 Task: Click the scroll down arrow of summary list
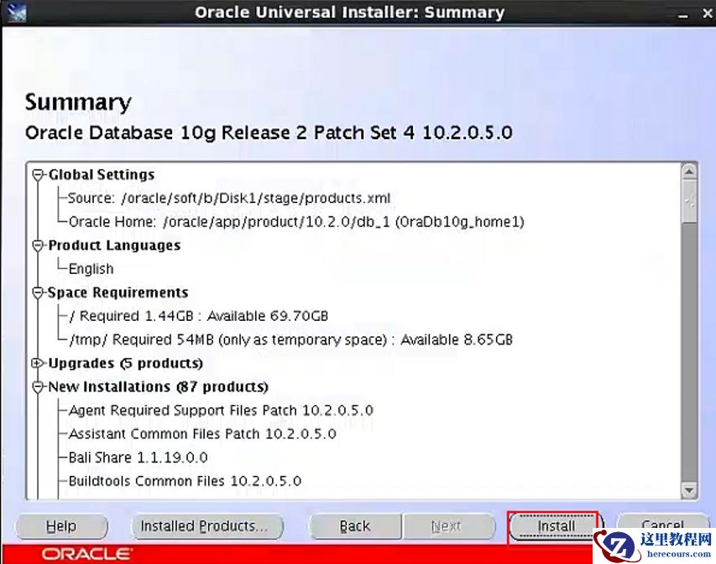[x=688, y=490]
